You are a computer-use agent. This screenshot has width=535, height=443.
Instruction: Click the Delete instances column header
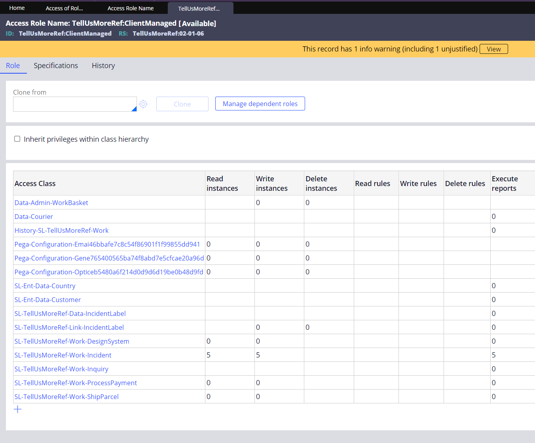pos(329,183)
